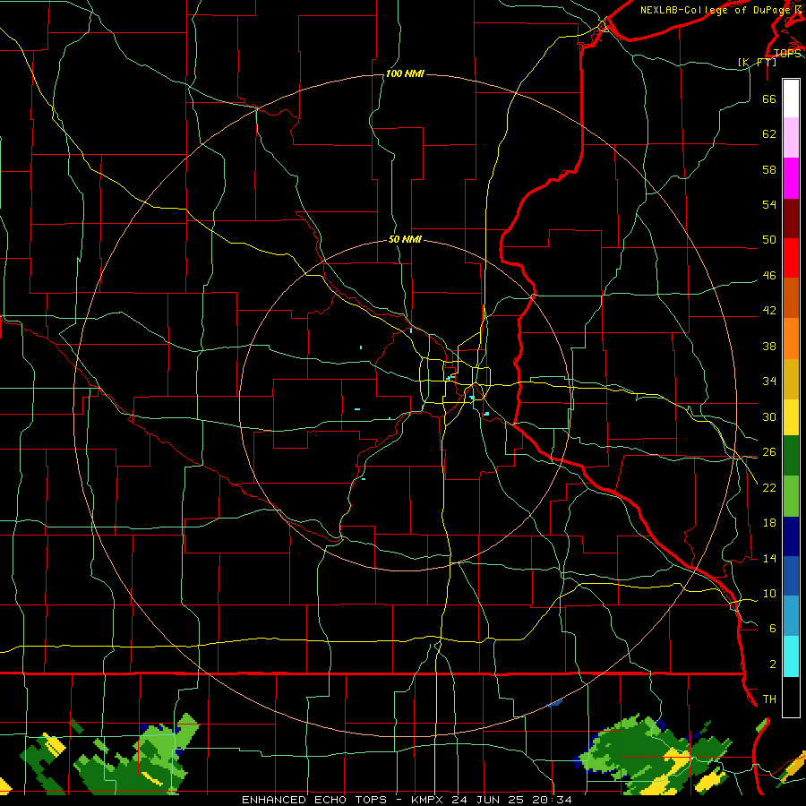Viewport: 806px width, 806px height.
Task: Click the '58' legend value
Action: [x=769, y=169]
